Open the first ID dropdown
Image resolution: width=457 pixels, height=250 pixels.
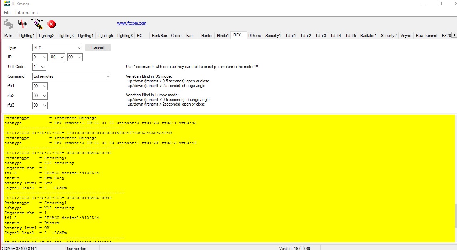tap(44, 57)
